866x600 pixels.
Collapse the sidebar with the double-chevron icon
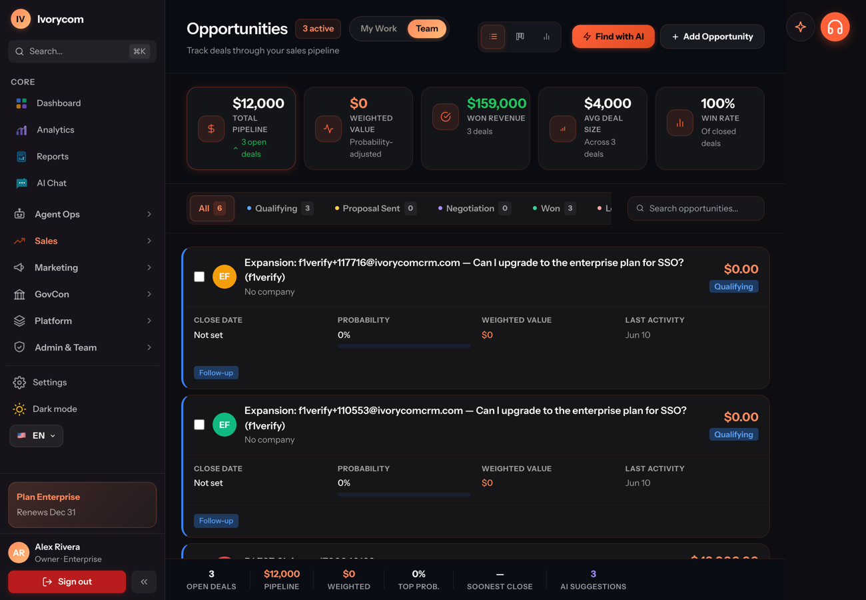144,582
